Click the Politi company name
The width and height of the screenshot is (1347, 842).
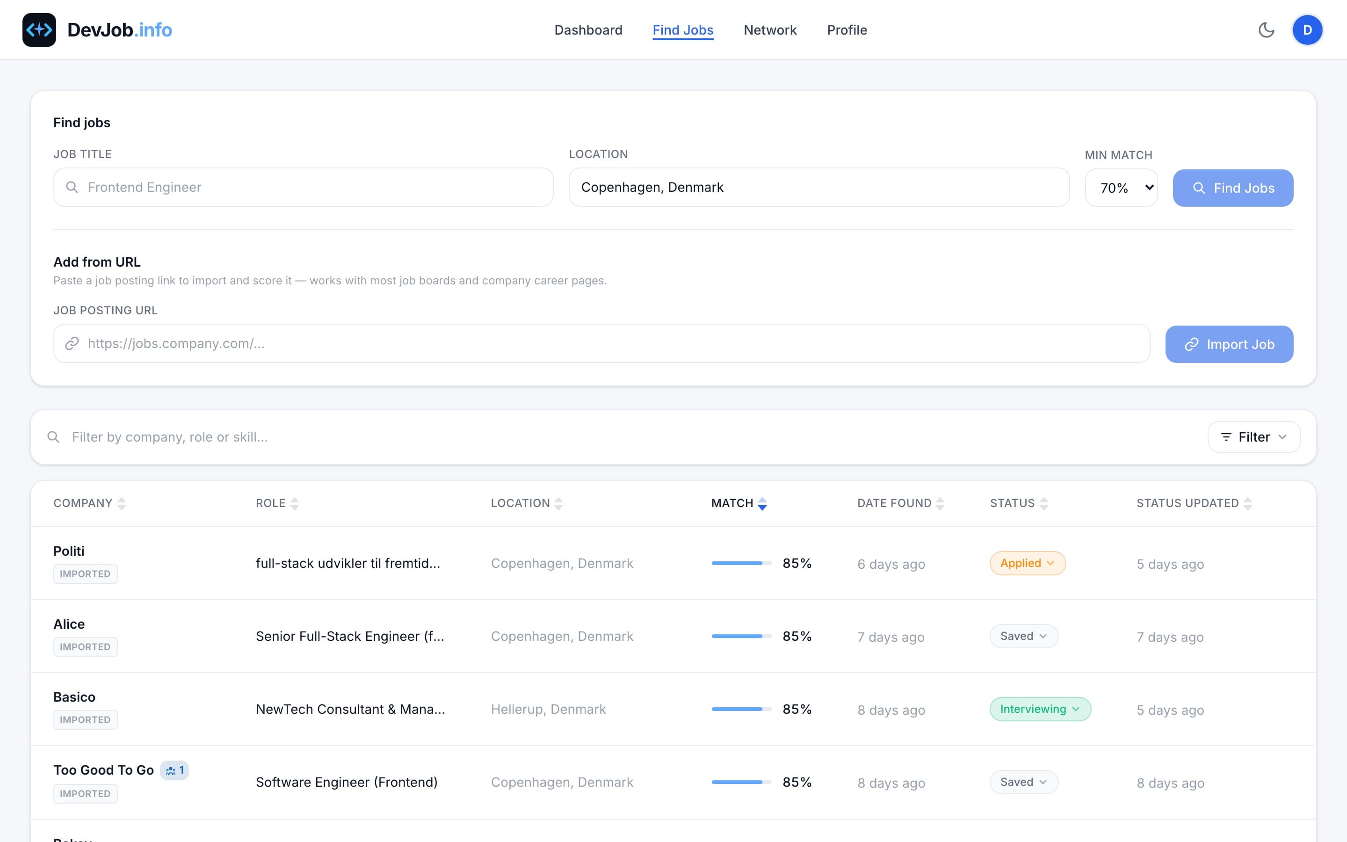click(69, 551)
